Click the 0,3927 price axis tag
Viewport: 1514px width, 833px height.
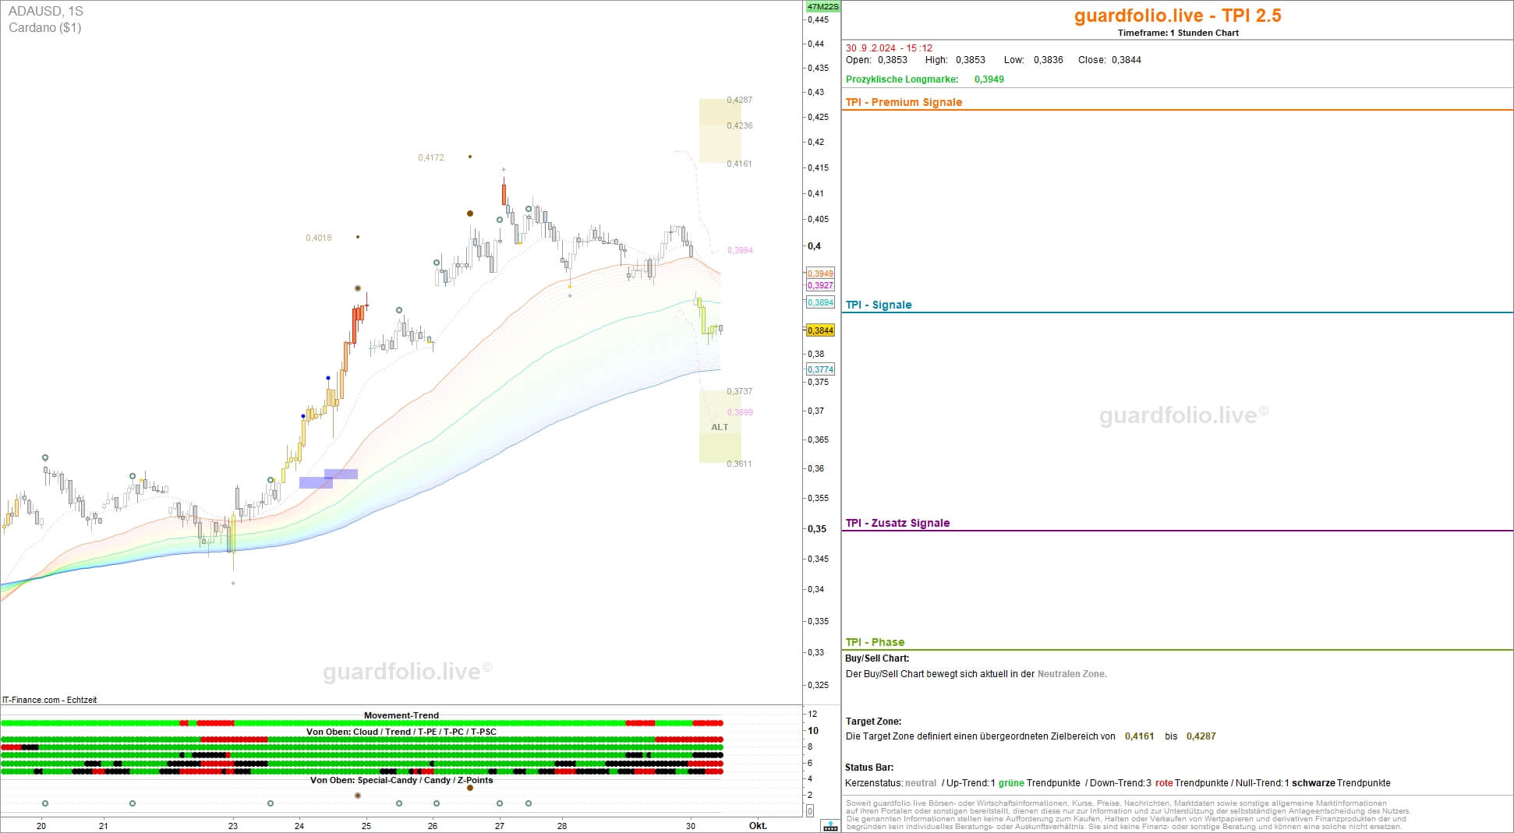pos(820,285)
